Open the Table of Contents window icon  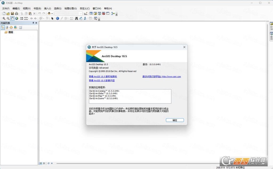tap(91, 13)
